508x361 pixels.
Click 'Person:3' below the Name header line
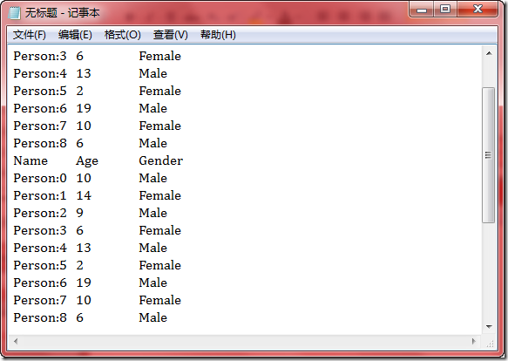click(x=40, y=230)
